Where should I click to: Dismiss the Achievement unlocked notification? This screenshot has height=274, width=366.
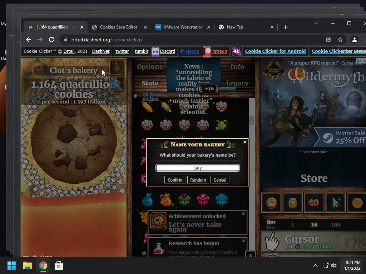tap(243, 214)
